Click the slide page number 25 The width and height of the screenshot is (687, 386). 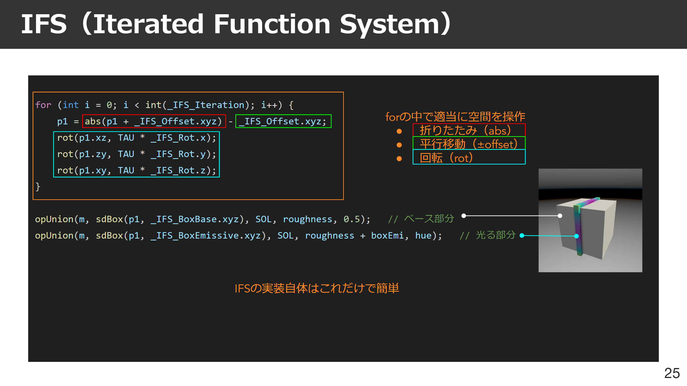[x=672, y=373]
